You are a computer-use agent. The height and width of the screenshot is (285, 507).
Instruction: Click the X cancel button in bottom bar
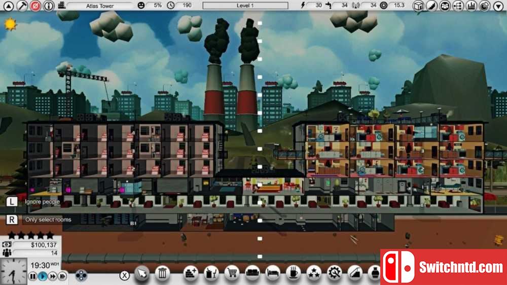[x=125, y=276]
